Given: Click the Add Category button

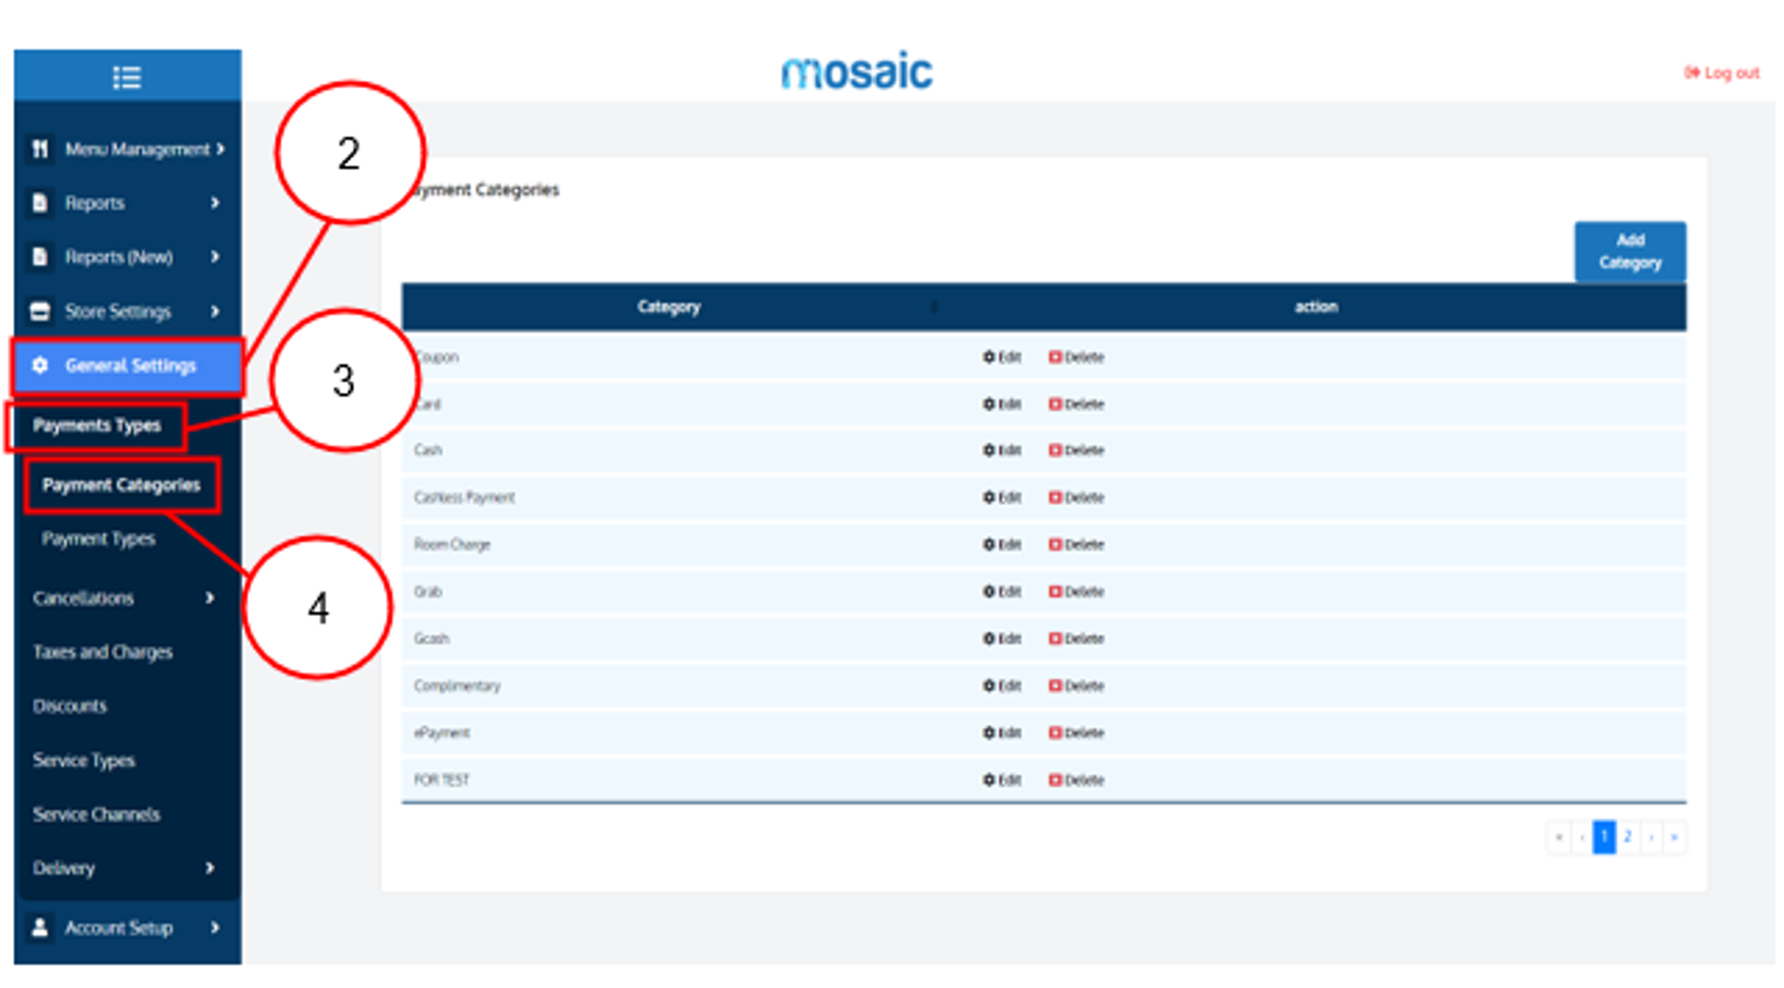Looking at the screenshot, I should 1629,252.
